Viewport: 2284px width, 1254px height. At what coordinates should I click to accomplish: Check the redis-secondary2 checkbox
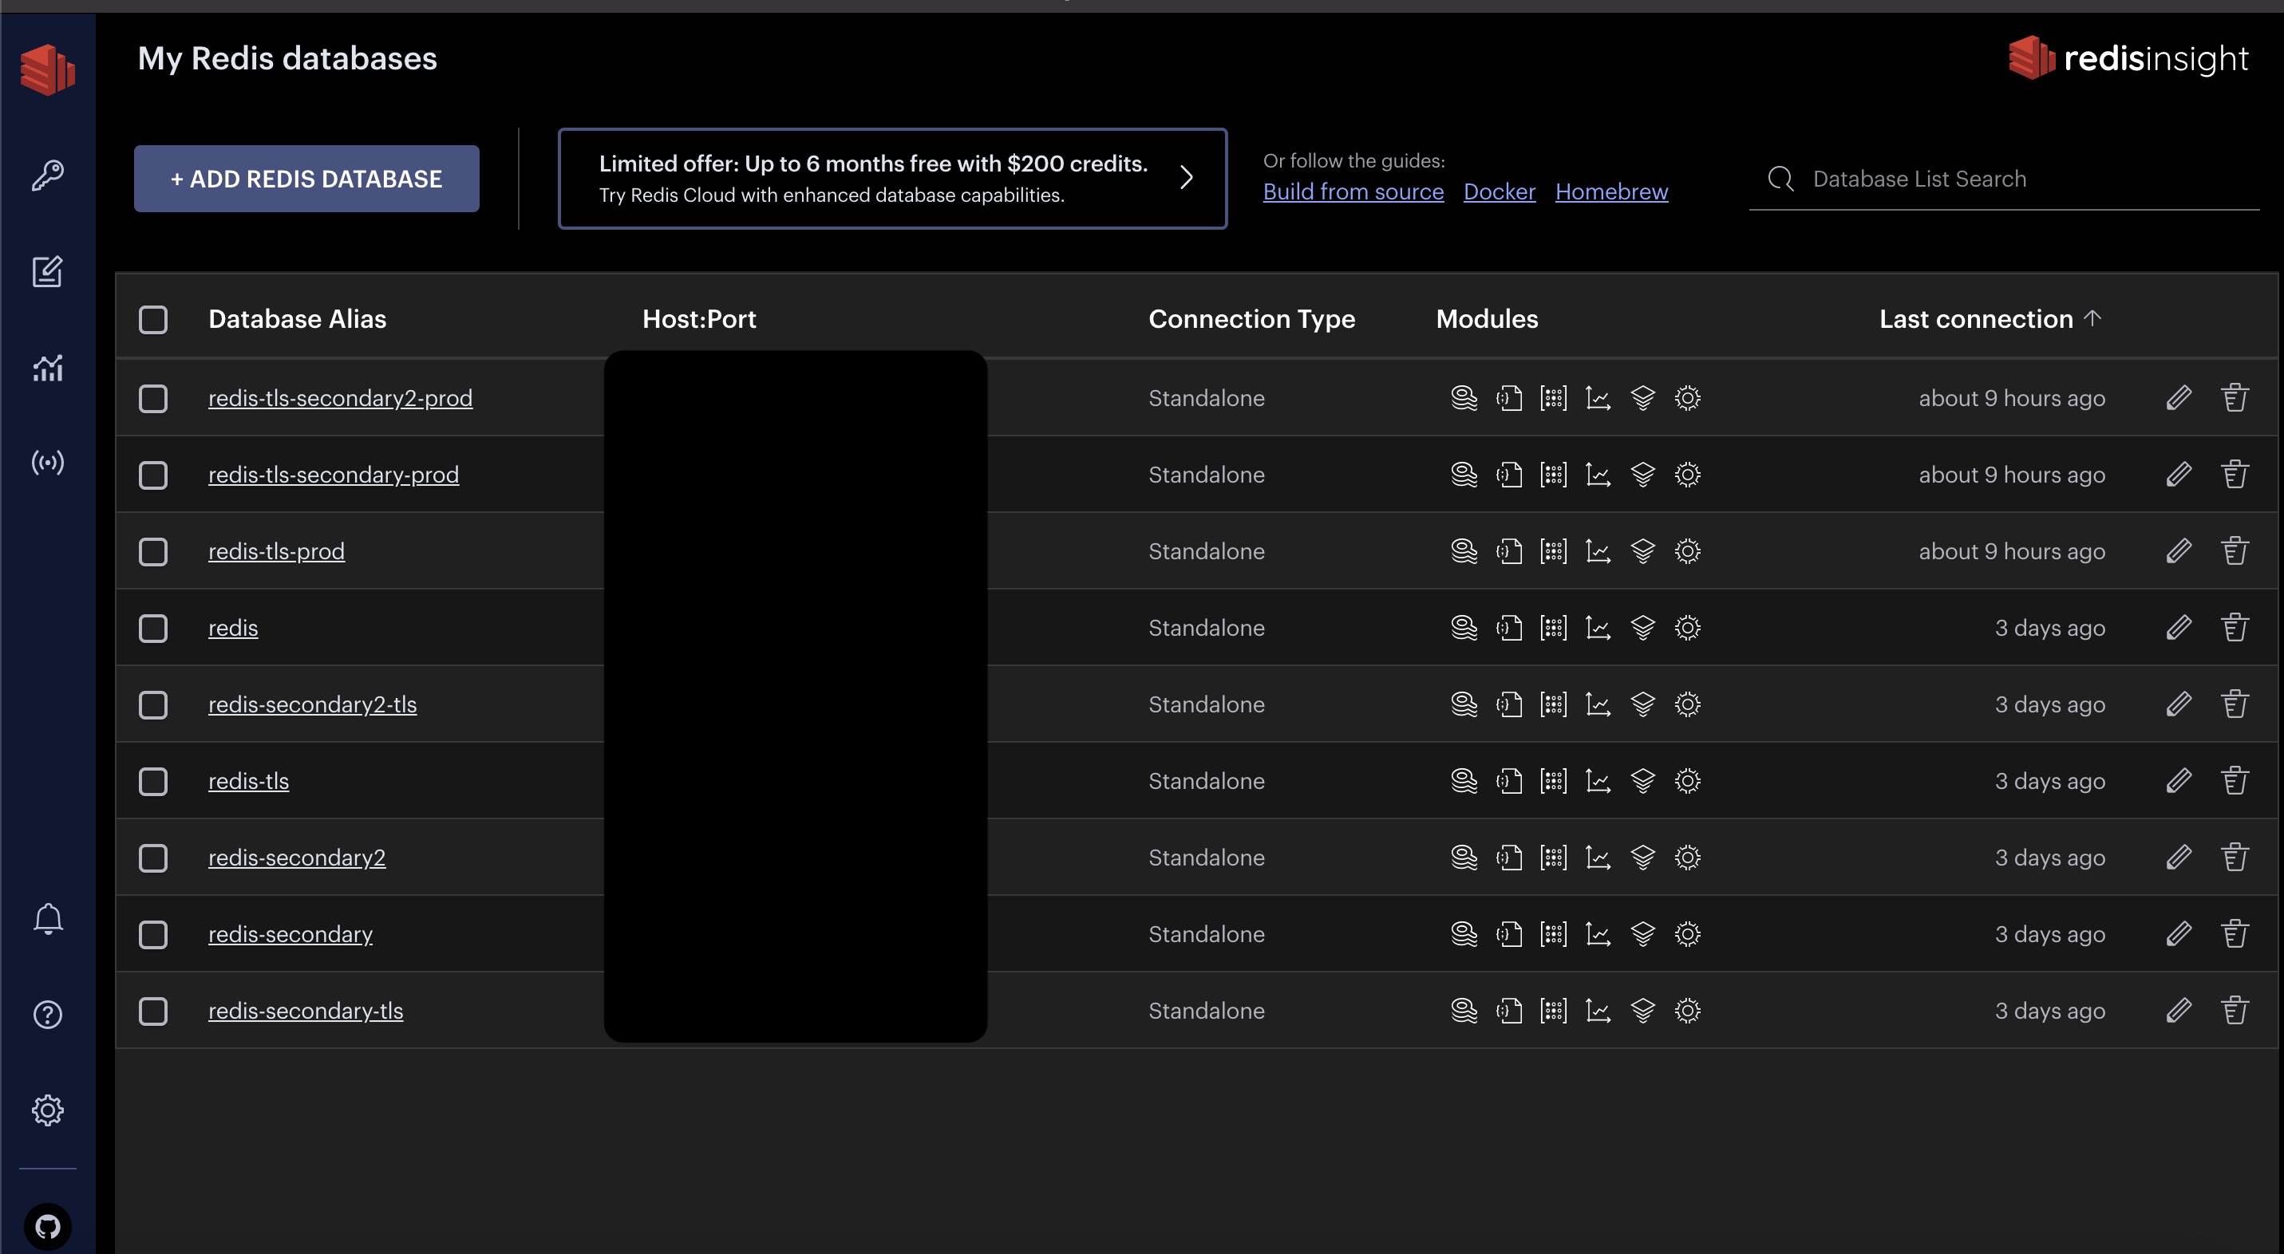[153, 858]
